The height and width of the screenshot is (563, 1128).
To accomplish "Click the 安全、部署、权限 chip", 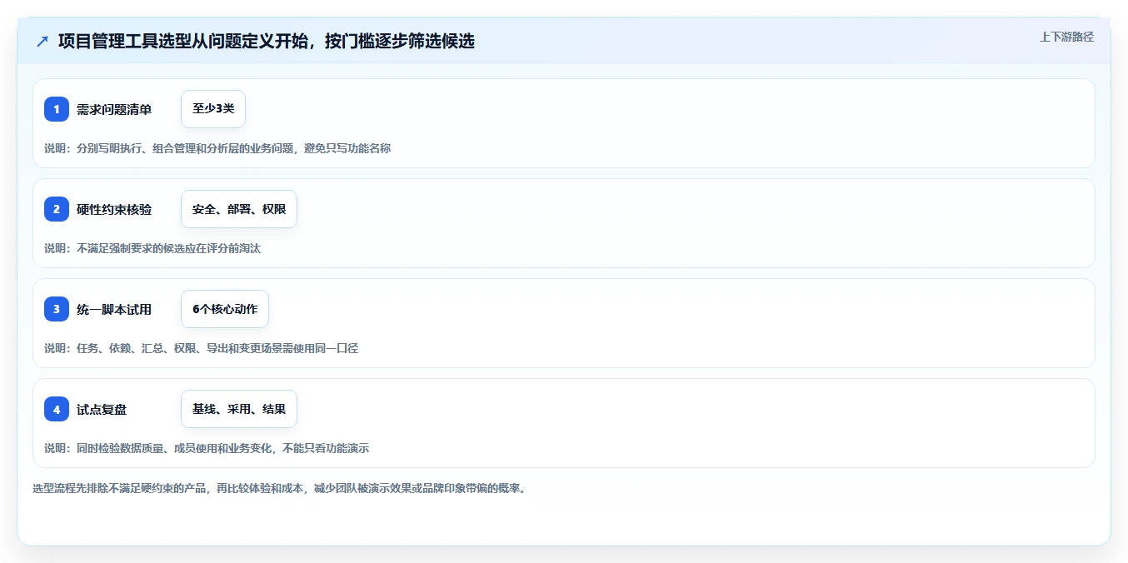I will [239, 209].
